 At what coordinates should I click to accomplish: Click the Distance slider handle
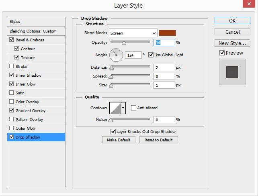tap(112, 68)
